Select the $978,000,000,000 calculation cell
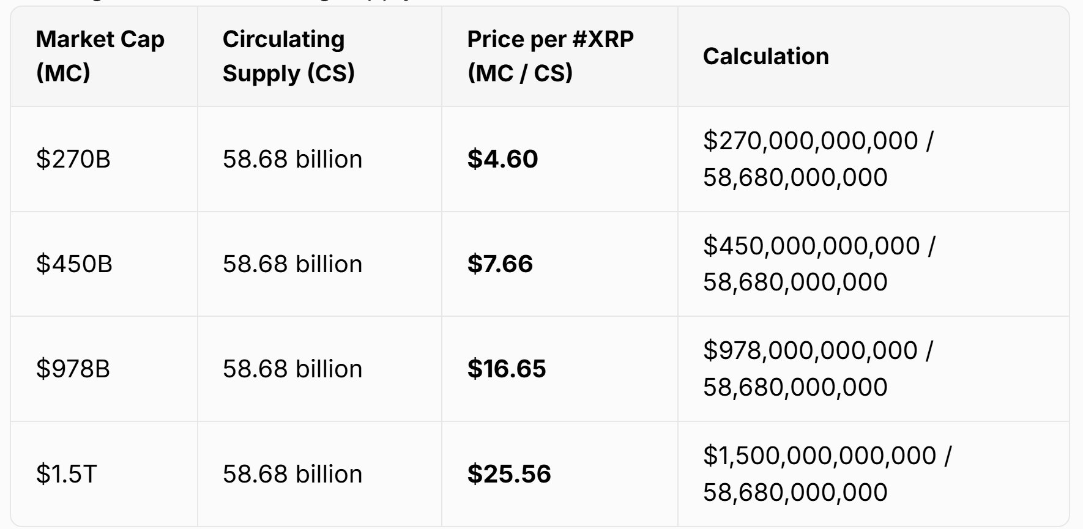 [818, 369]
